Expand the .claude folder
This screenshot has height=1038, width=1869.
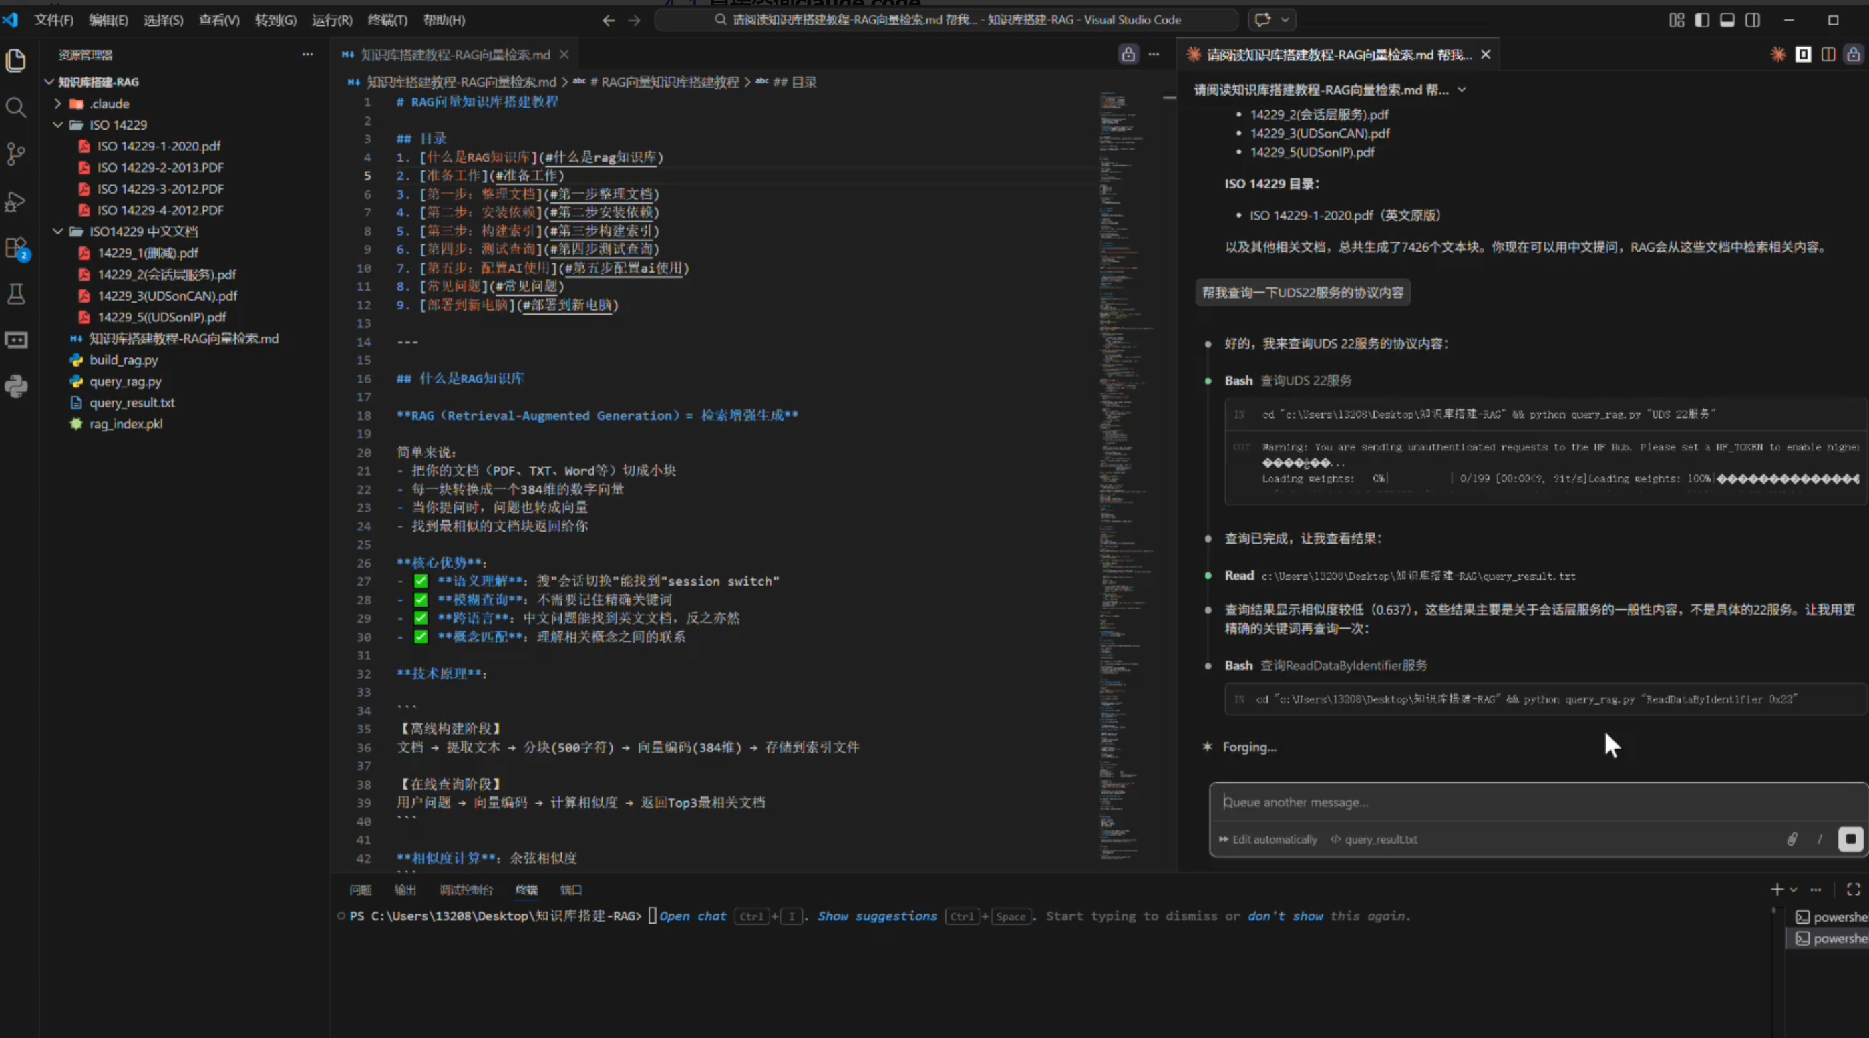point(58,104)
